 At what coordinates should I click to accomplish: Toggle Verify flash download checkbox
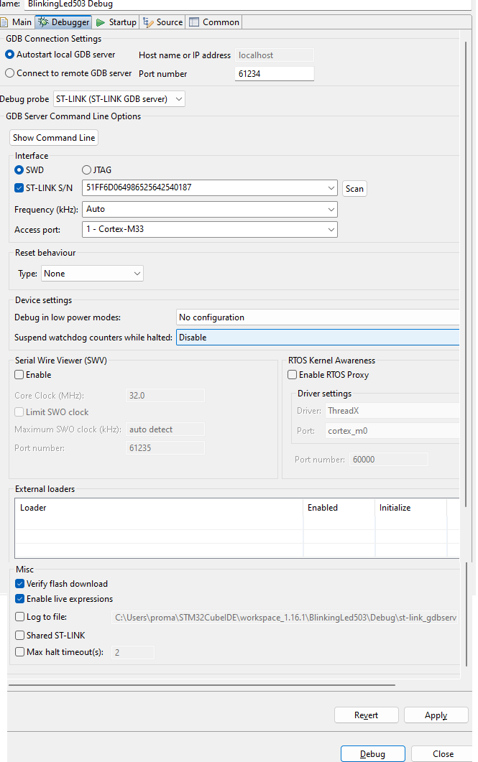20,584
